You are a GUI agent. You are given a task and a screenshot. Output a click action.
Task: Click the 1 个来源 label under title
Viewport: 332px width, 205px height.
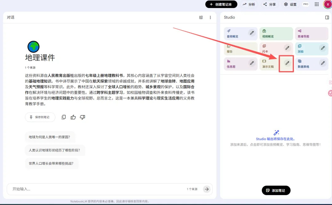(30, 68)
